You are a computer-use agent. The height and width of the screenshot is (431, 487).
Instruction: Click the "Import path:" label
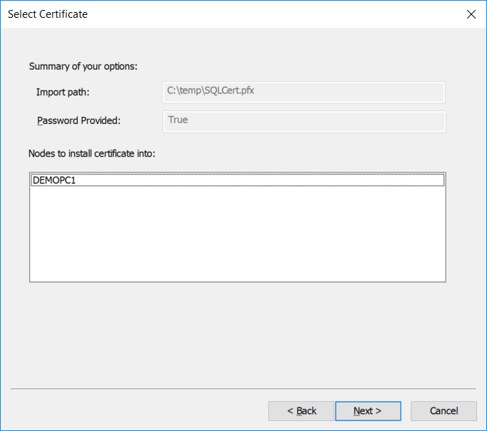click(x=63, y=92)
